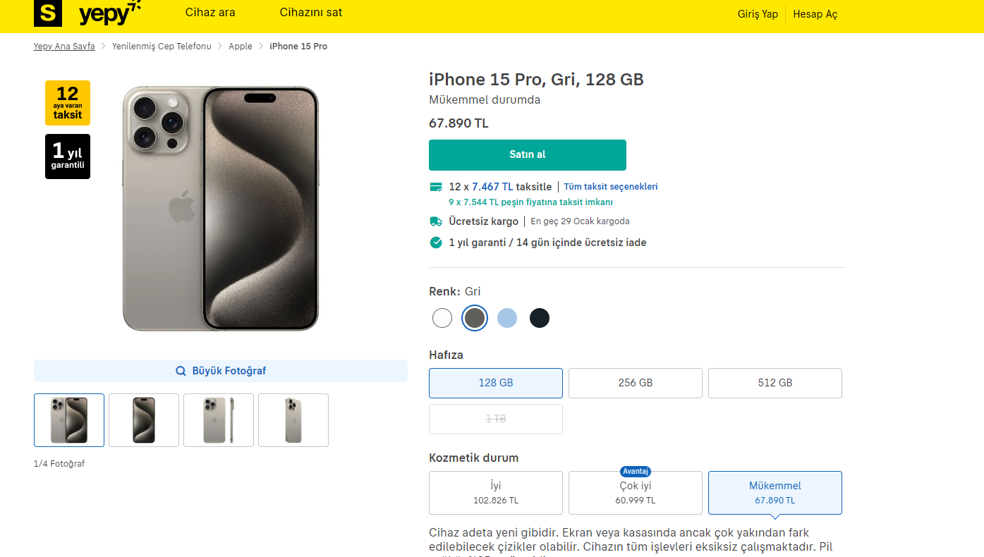View the second photo thumbnail
This screenshot has height=557, width=984.
144,420
